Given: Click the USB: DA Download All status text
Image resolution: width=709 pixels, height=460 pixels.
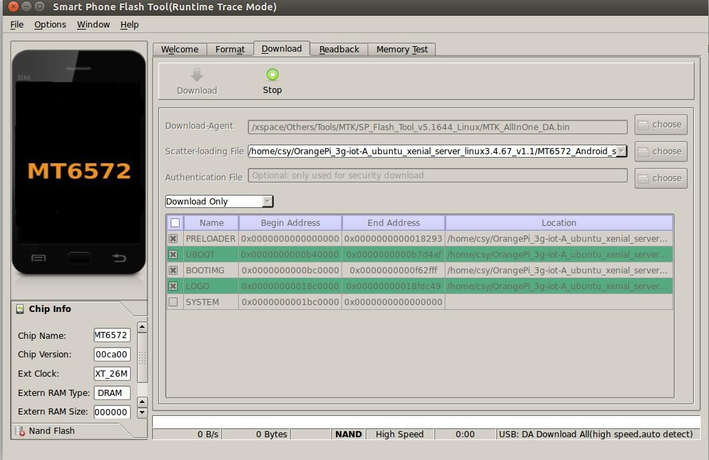Looking at the screenshot, I should tap(596, 435).
